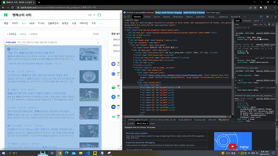Collapse the body node in DOM tree

coord(125,30)
